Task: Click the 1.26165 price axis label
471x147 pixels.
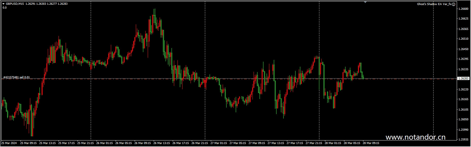Action: point(464,99)
